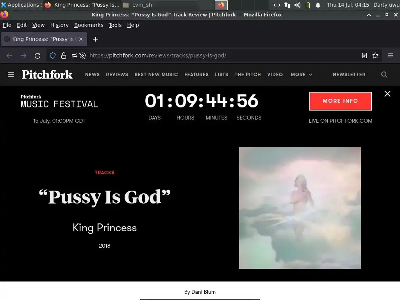
Task: Reload the current page
Action: click(x=37, y=55)
